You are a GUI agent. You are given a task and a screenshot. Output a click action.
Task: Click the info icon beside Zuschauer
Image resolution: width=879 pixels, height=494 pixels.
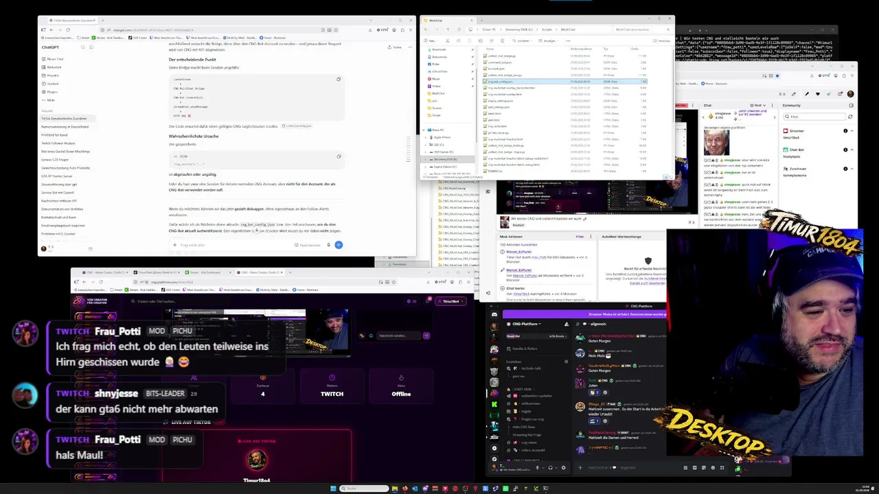pos(845,168)
